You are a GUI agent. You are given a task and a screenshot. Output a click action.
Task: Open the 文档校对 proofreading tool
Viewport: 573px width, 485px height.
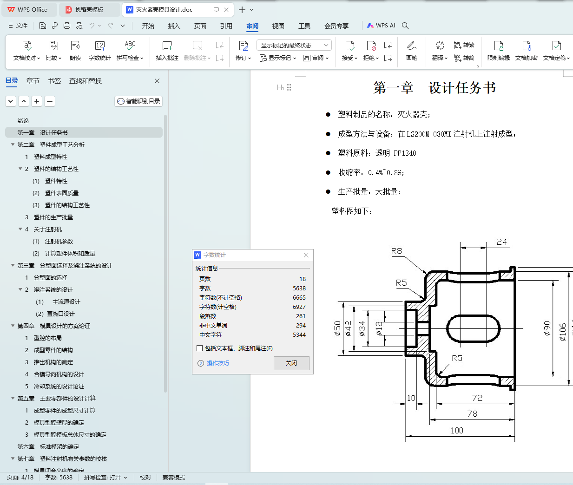click(27, 51)
